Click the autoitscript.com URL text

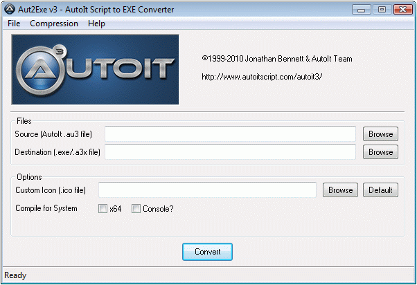(261, 77)
